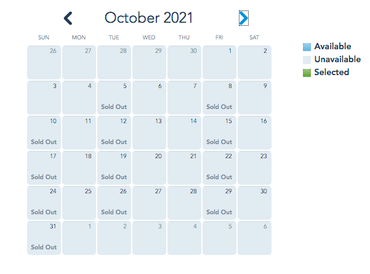
Task: Select October 30 calendar cell
Action: click(254, 202)
